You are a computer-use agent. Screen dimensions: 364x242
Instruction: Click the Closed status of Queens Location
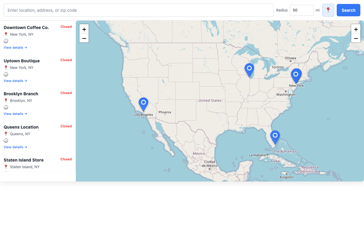click(x=66, y=126)
